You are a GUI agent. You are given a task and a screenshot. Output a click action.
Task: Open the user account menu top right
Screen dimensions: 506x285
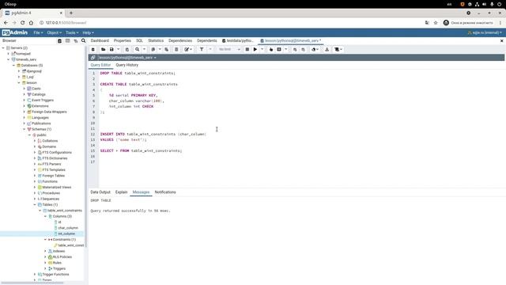(485, 32)
